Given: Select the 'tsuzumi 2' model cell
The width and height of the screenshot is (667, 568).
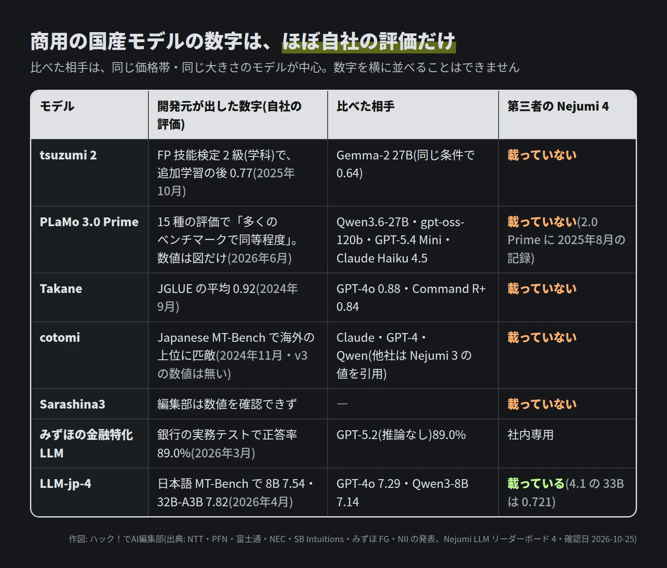Looking at the screenshot, I should [x=90, y=173].
